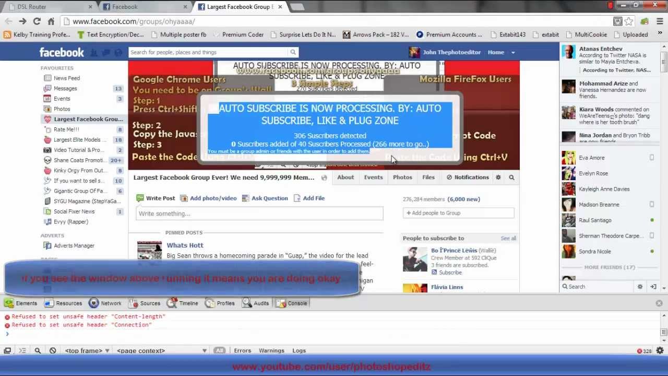The height and width of the screenshot is (376, 668).
Task: Click the Facebook search magnifier button
Action: pyautogui.click(x=293, y=52)
